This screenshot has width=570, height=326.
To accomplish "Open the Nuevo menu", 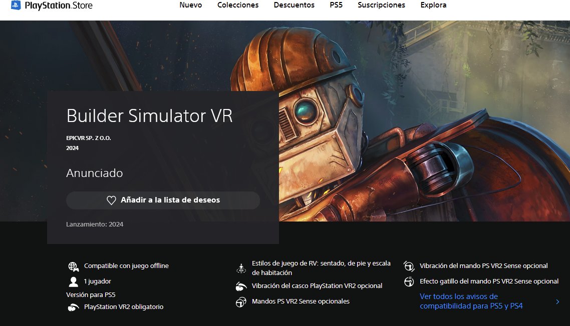I will 190,5.
